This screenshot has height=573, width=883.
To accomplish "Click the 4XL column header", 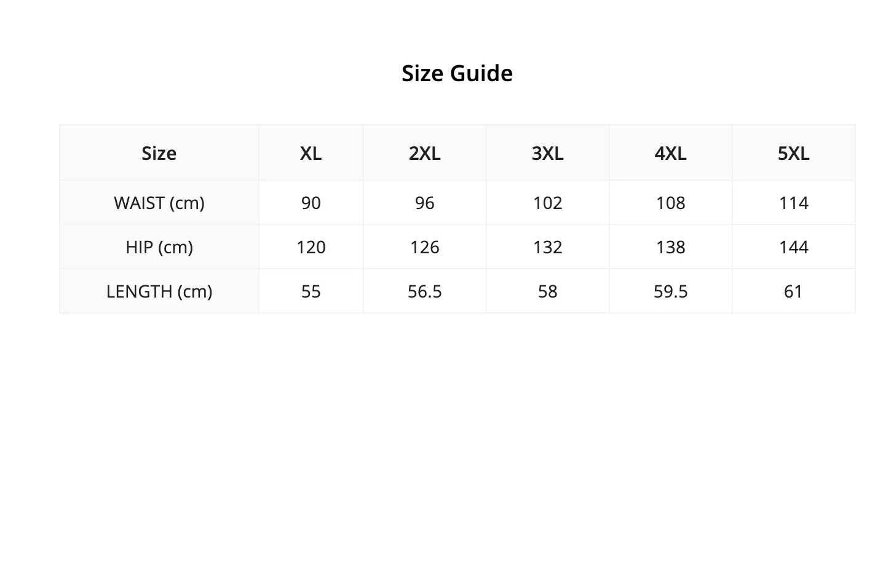I will [x=671, y=153].
